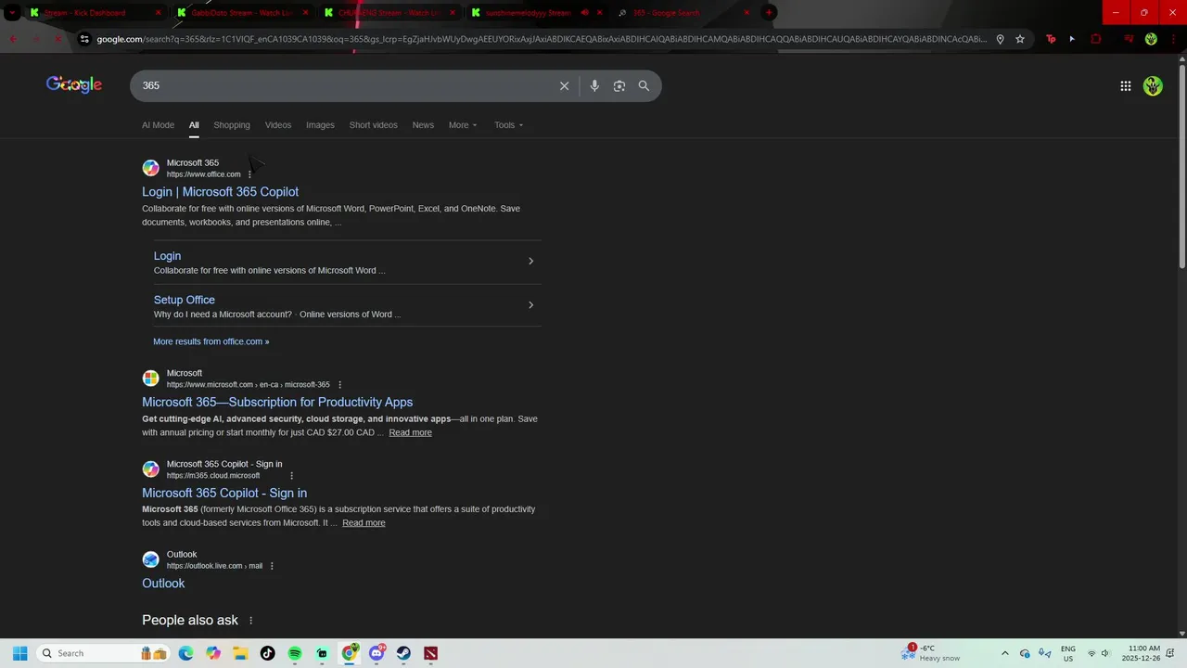
Task: Open the Windows Start menu
Action: 19,653
